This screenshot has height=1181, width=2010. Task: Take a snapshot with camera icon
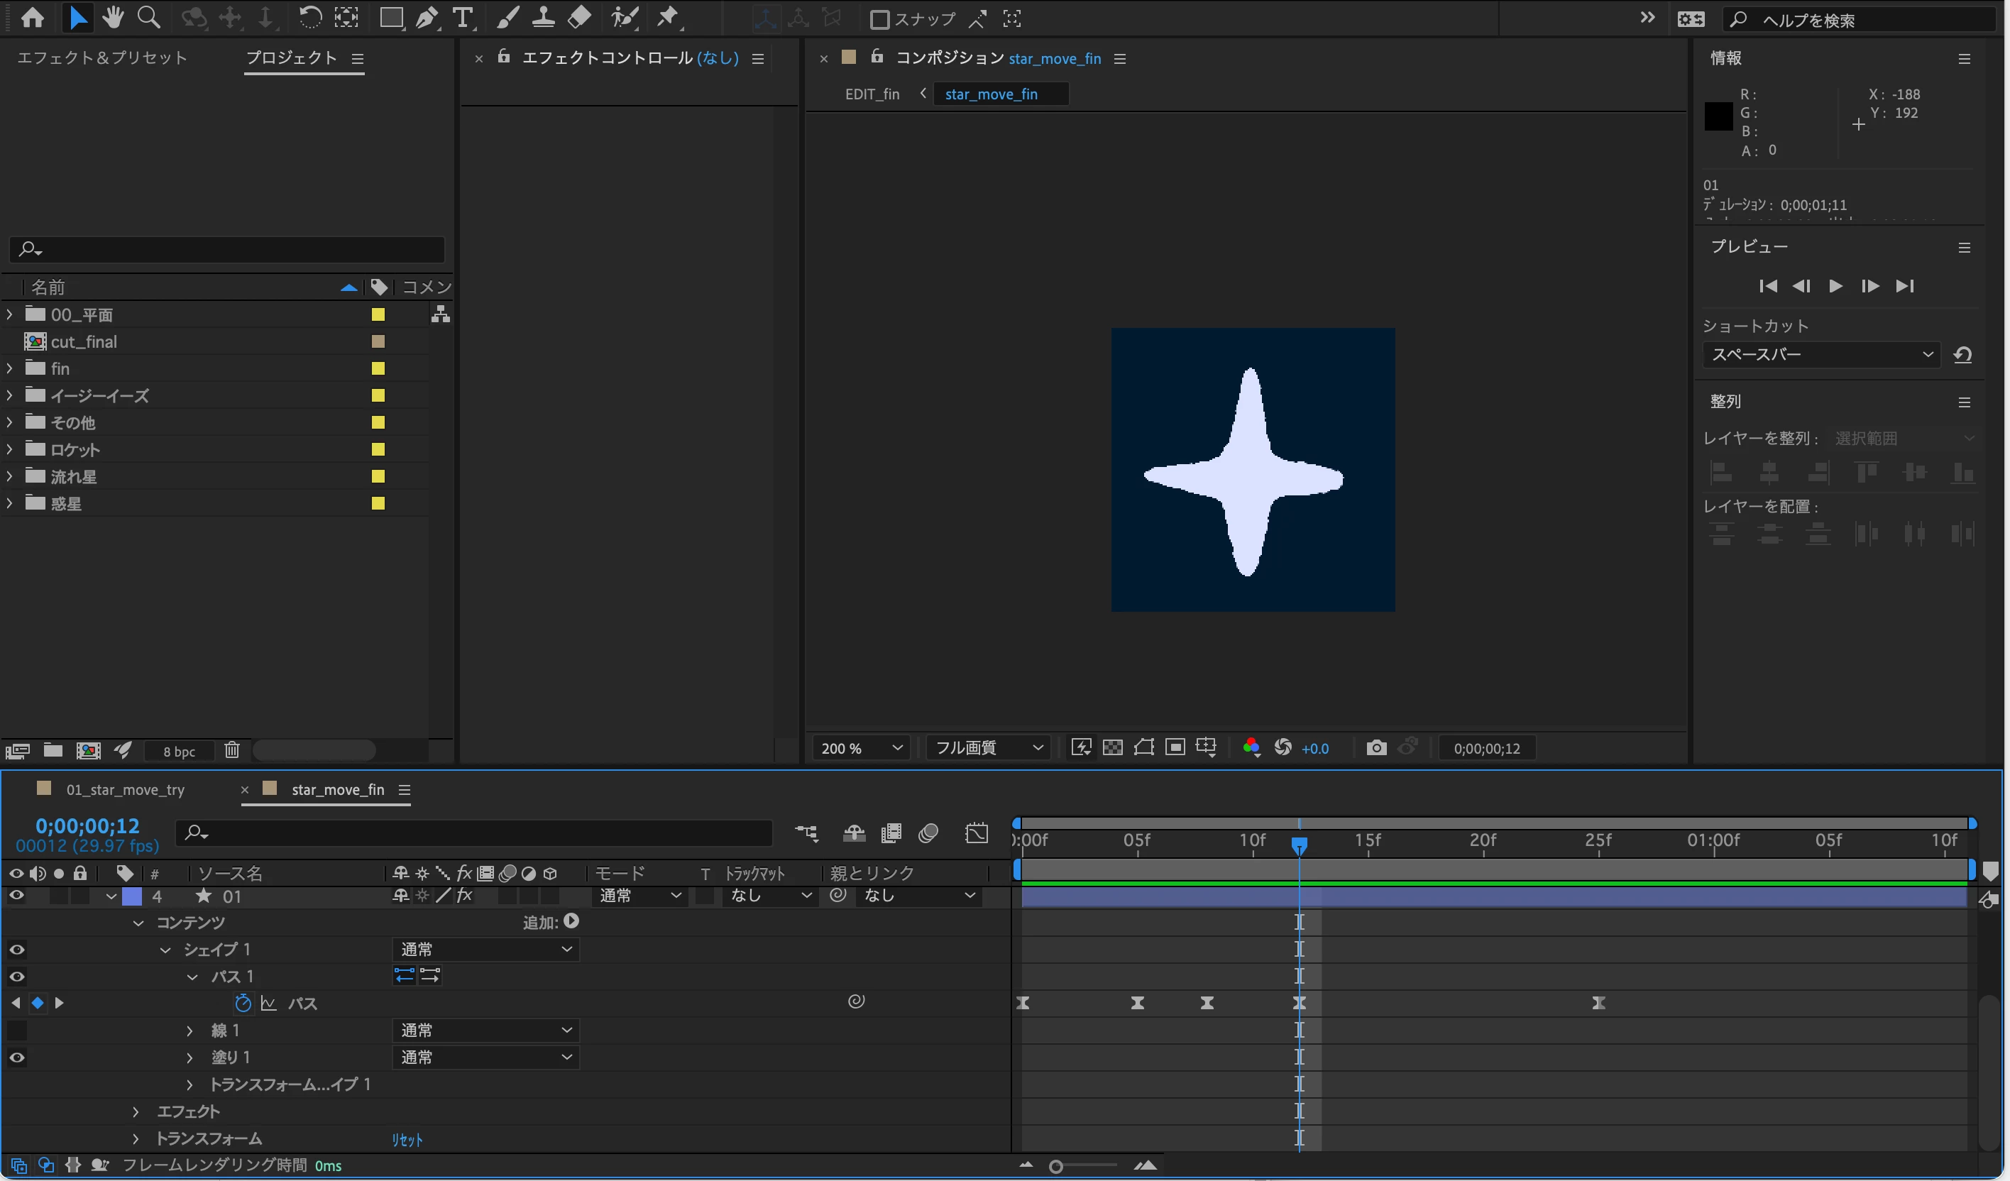click(1376, 748)
